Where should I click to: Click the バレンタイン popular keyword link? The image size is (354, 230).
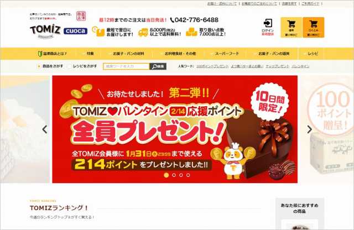tap(300, 66)
